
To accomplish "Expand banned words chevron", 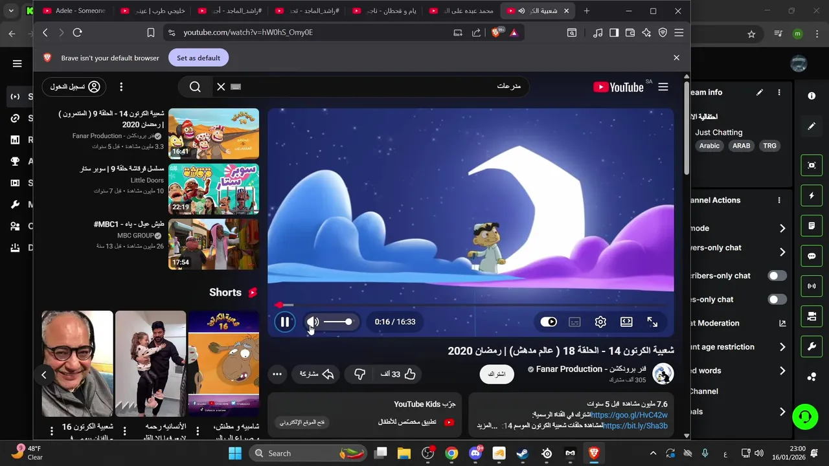I will pos(782,371).
